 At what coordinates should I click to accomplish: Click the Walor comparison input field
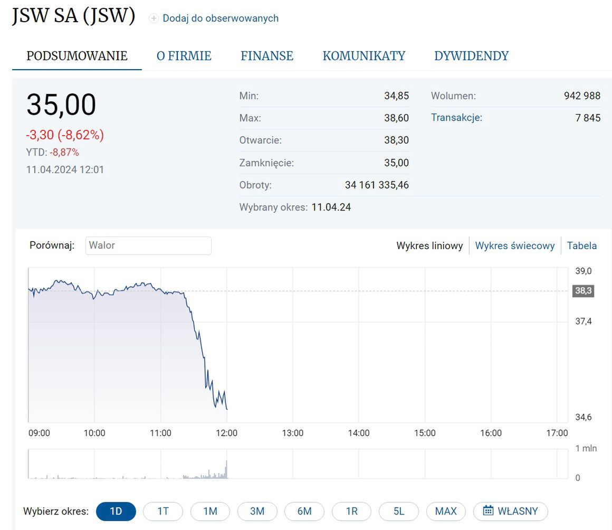[148, 245]
